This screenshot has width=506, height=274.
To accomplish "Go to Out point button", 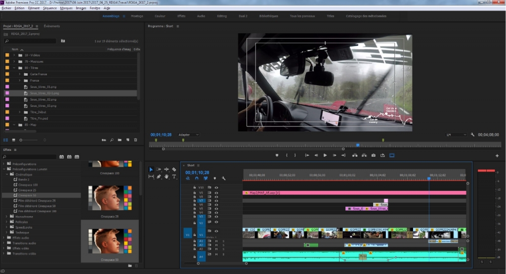I will 343,155.
